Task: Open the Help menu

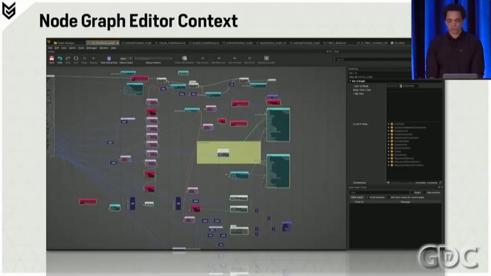Action: [114, 48]
